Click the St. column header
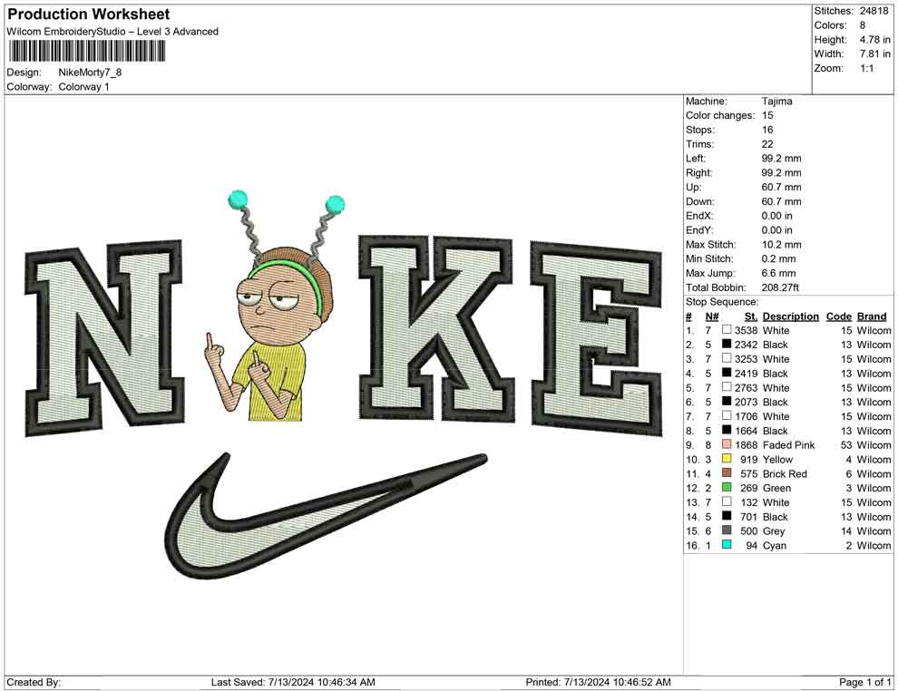This screenshot has width=898, height=691. coord(750,316)
